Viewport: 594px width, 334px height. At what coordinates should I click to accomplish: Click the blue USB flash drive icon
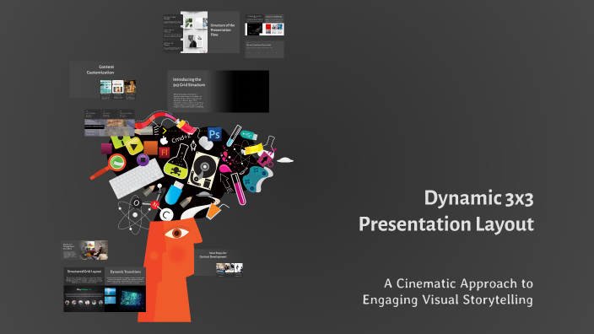coord(175,193)
